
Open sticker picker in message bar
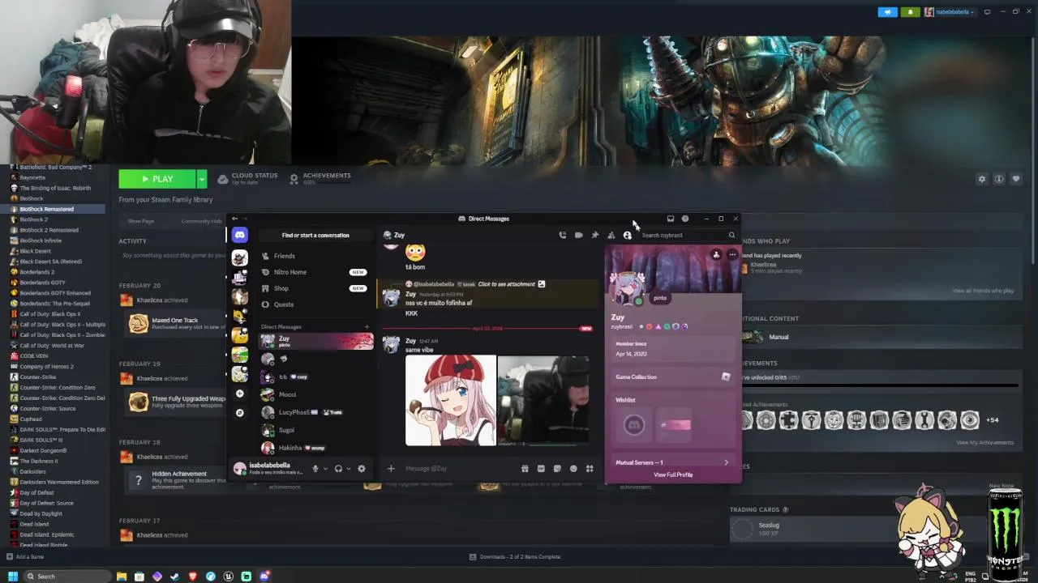557,469
